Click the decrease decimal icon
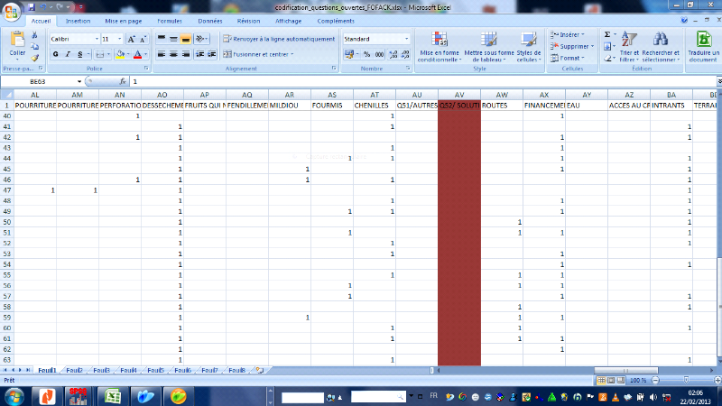 [x=404, y=54]
